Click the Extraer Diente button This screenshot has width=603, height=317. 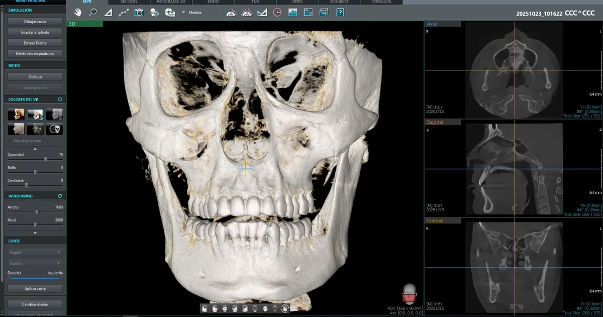(35, 43)
